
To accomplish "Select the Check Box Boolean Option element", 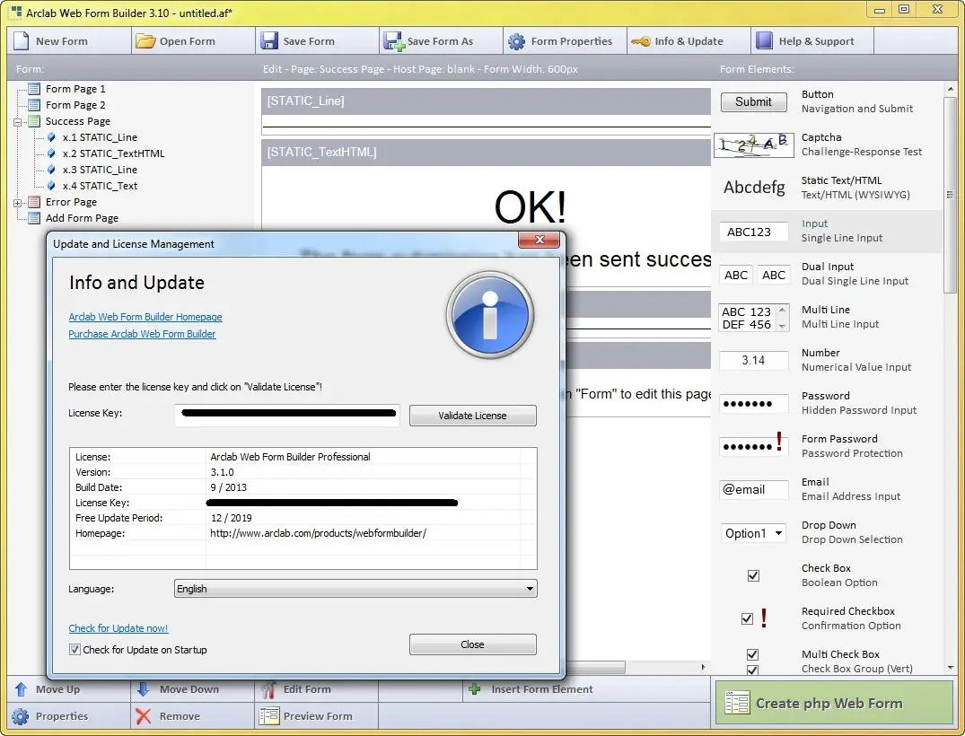I will [x=752, y=575].
